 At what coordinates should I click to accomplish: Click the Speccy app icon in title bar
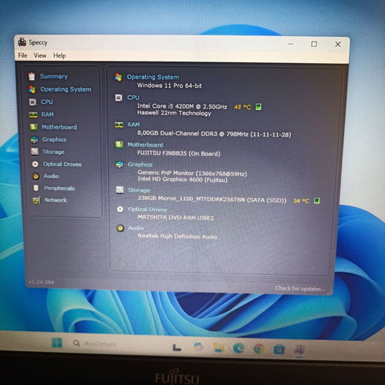(x=22, y=42)
